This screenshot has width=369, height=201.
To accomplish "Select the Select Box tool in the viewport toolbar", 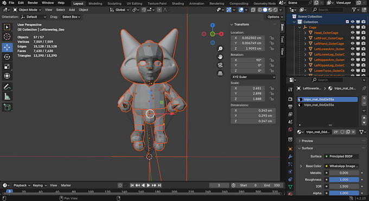I will [x=7, y=27].
